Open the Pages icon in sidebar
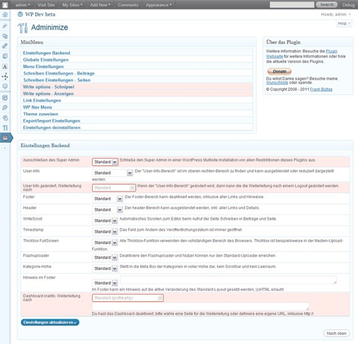The height and width of the screenshot is (344, 358). (x=5, y=56)
